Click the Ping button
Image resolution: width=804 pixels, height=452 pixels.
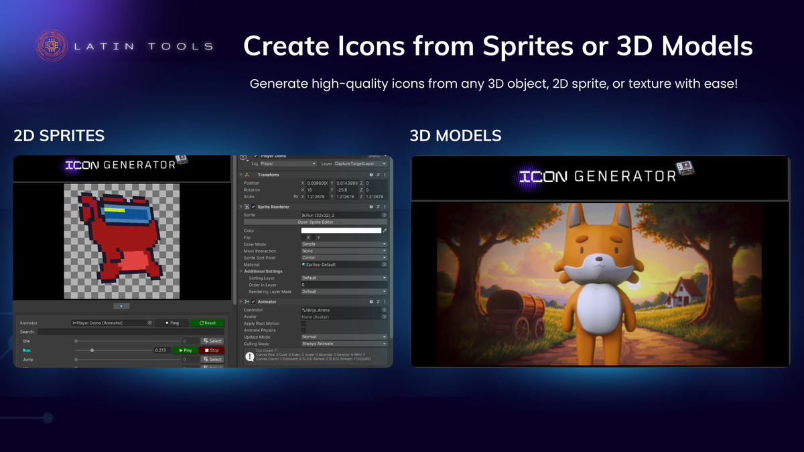(172, 323)
